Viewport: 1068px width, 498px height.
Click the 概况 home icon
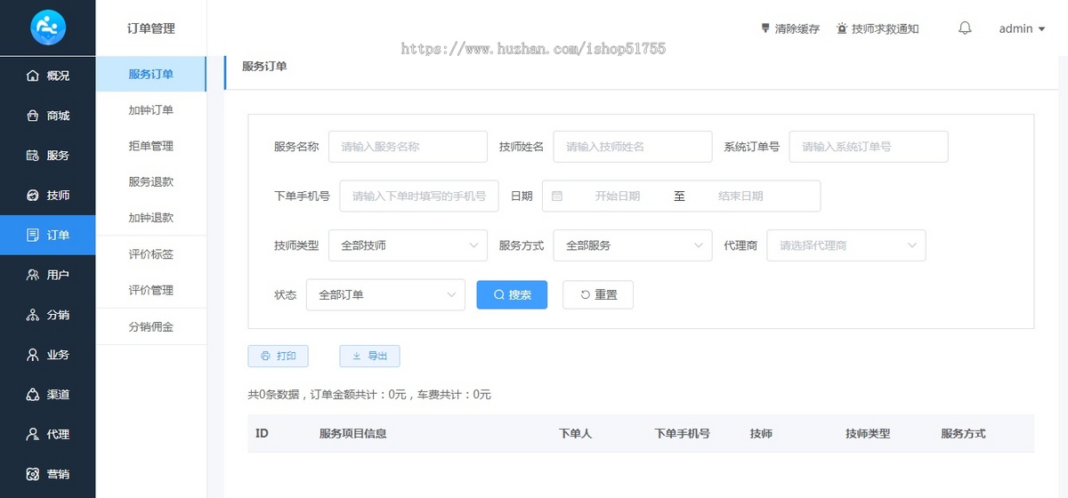[33, 76]
